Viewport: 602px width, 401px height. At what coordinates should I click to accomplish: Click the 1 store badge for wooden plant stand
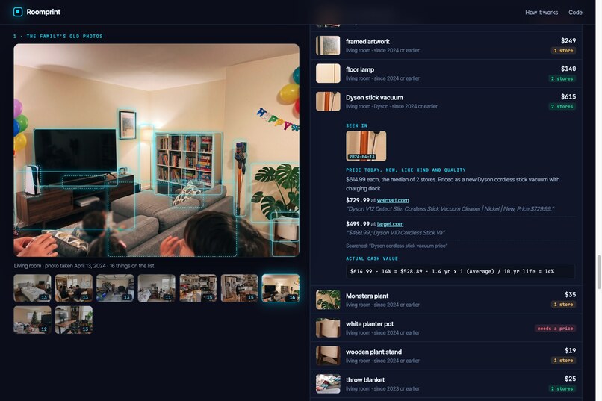pos(563,361)
